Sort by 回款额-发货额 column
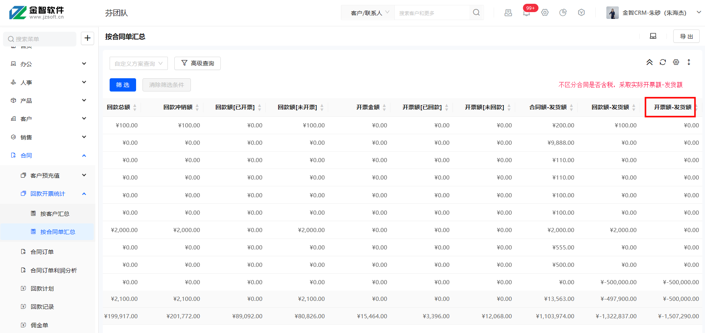 pos(634,107)
